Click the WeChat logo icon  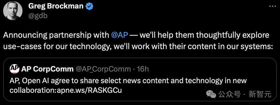(211, 94)
